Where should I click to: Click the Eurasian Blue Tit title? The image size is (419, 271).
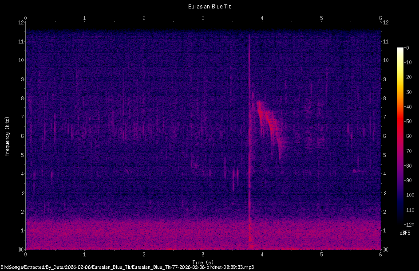(x=209, y=6)
